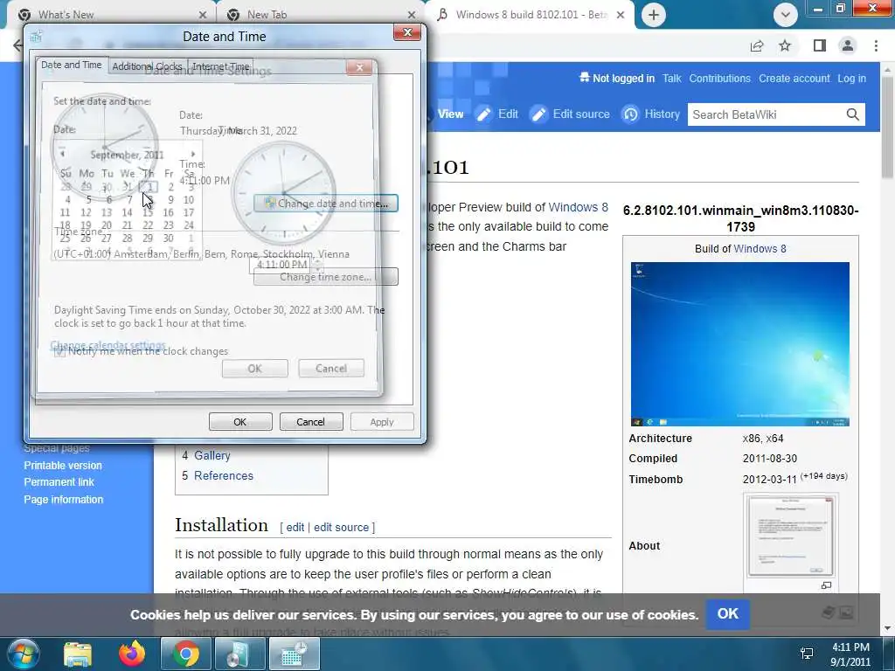Jump to the References contents entry
This screenshot has width=895, height=671.
[x=223, y=476]
